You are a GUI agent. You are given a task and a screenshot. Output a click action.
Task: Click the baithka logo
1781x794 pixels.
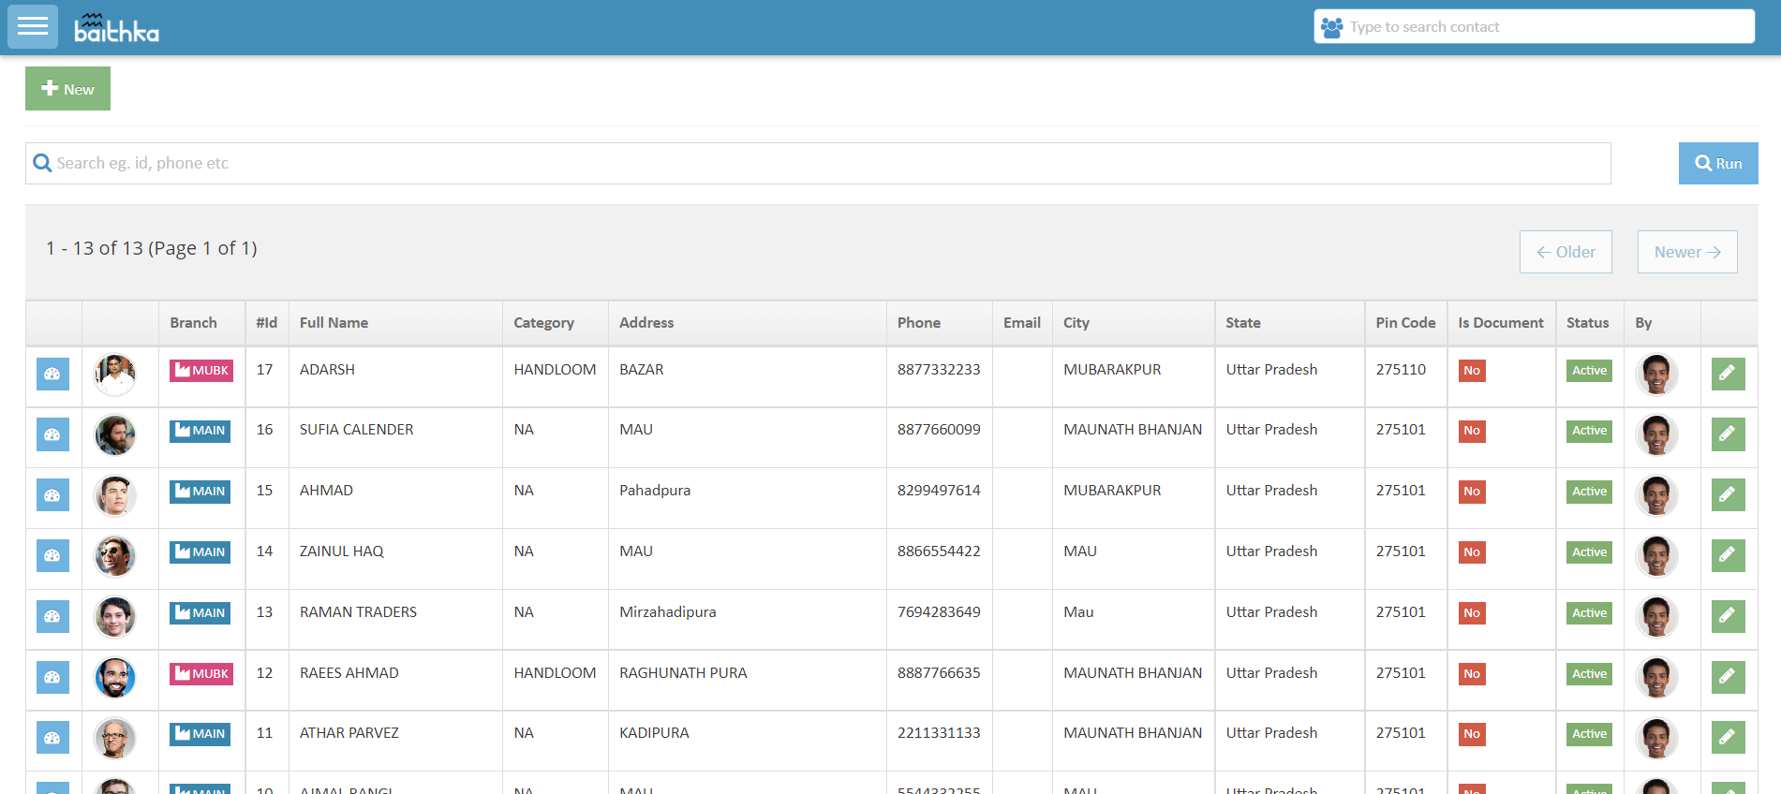(x=116, y=28)
